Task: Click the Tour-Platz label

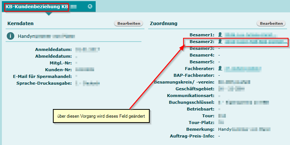Action: [201, 123]
